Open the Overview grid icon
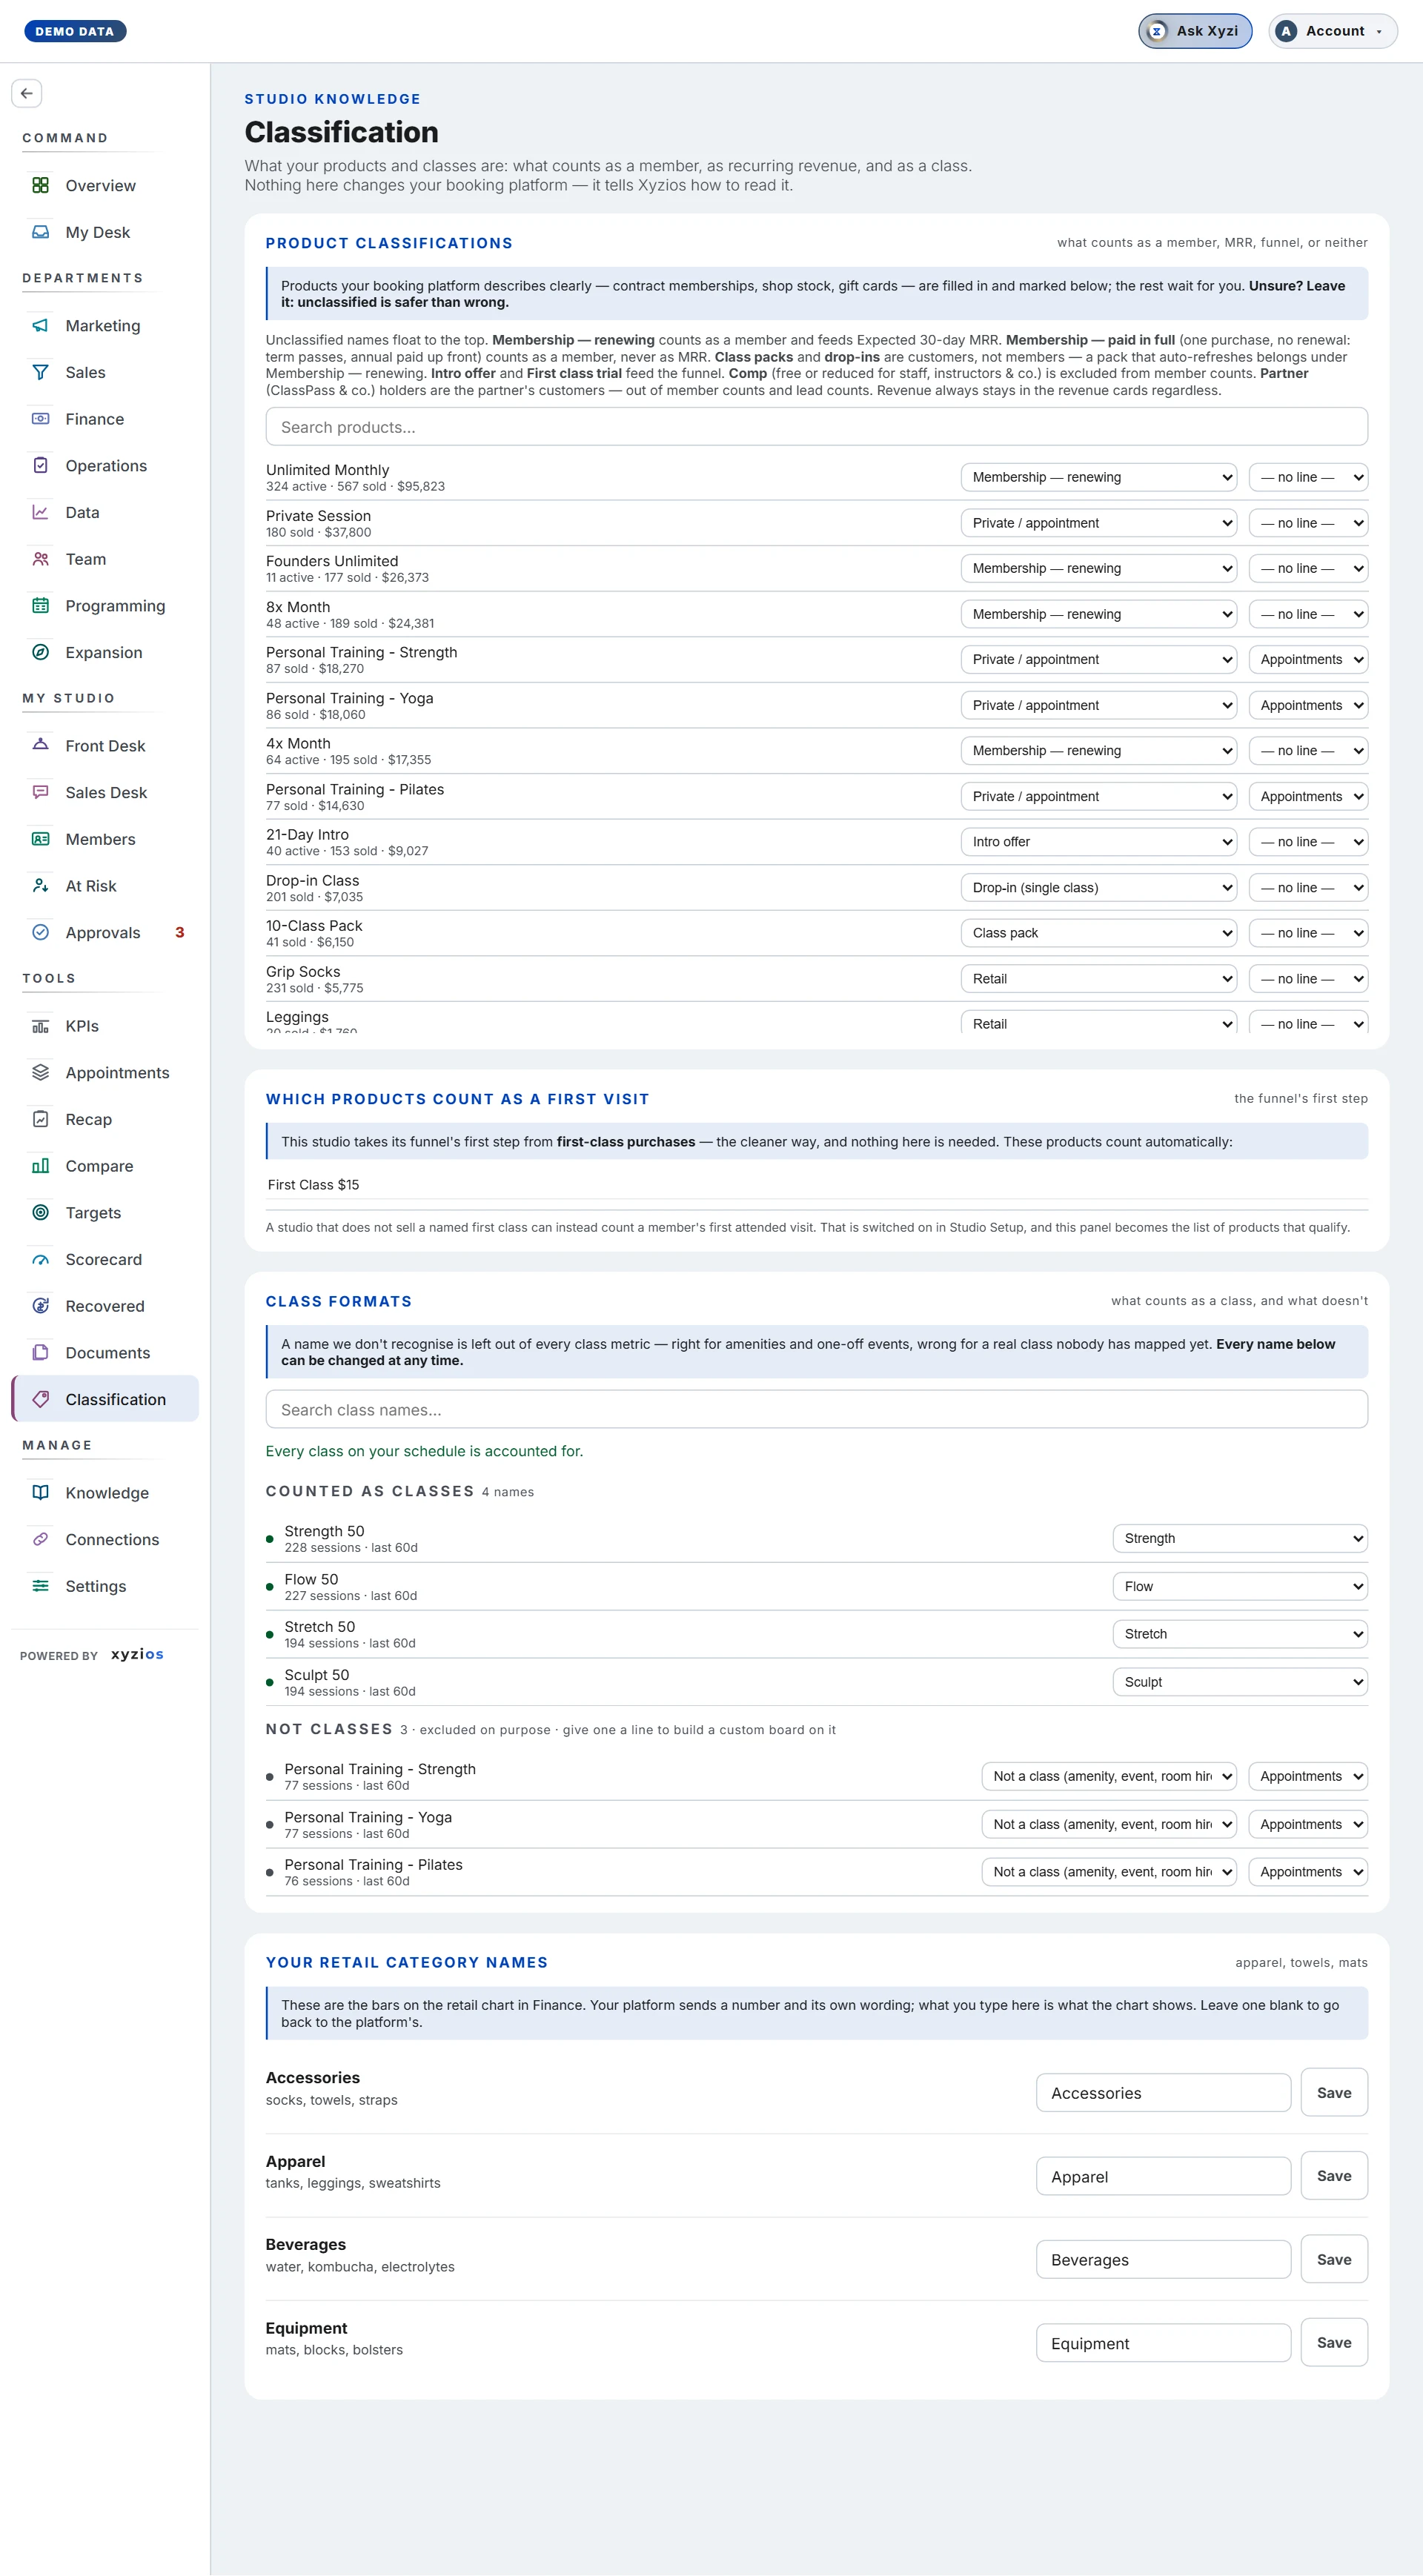The image size is (1423, 2576). point(40,185)
